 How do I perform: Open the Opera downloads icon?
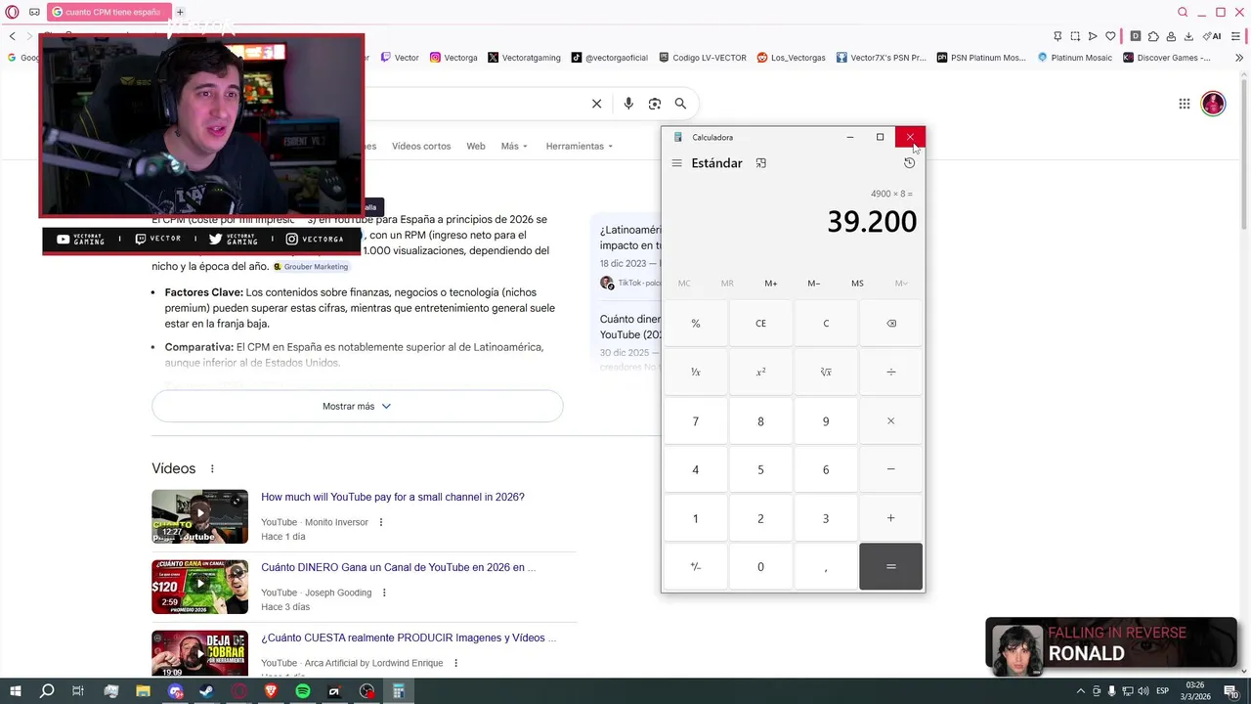[1188, 36]
